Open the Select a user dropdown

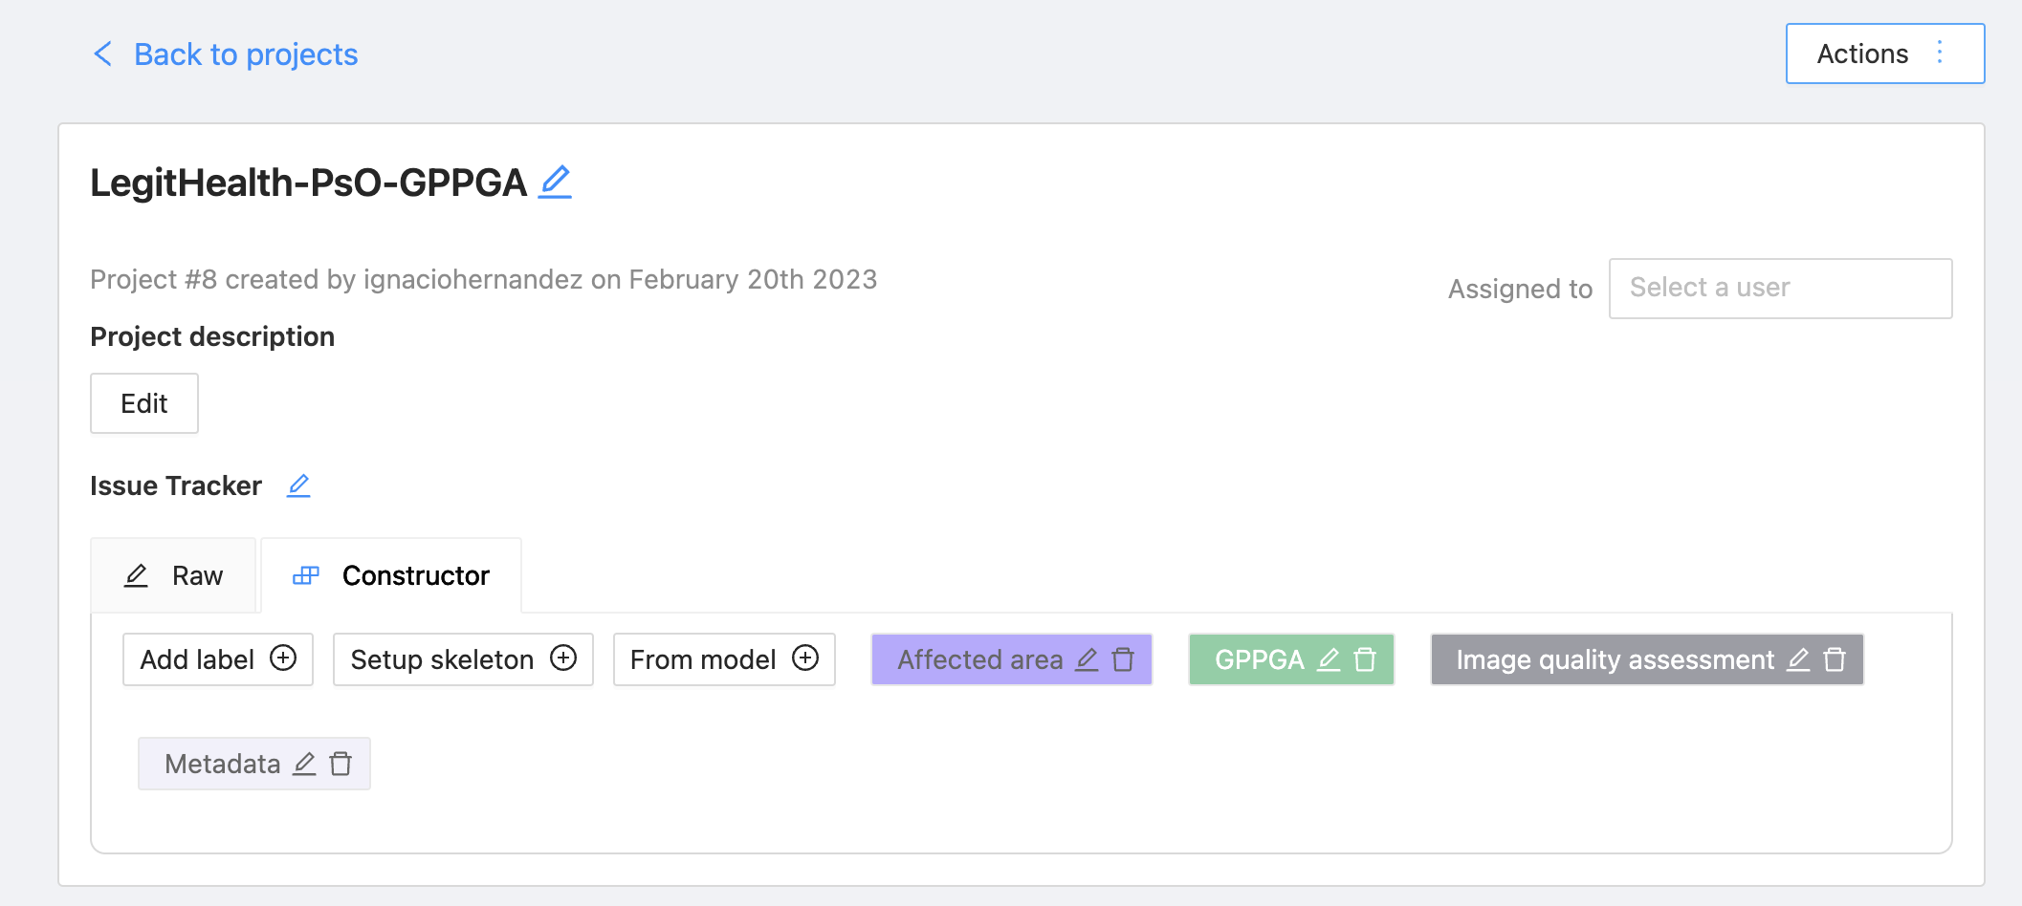tap(1779, 288)
